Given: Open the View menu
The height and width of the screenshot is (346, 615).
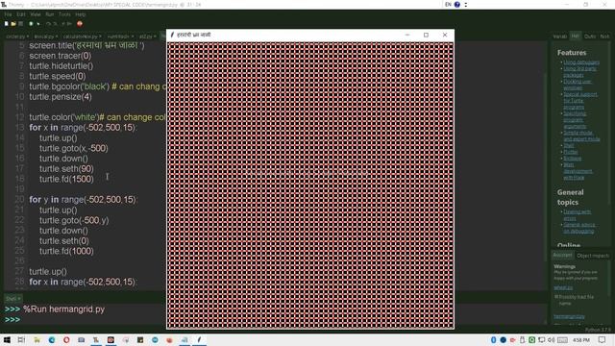Looking at the screenshot, I should [x=36, y=14].
